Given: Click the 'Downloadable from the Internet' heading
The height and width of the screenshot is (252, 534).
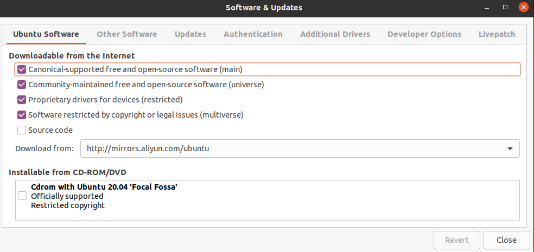Looking at the screenshot, I should 72,56.
